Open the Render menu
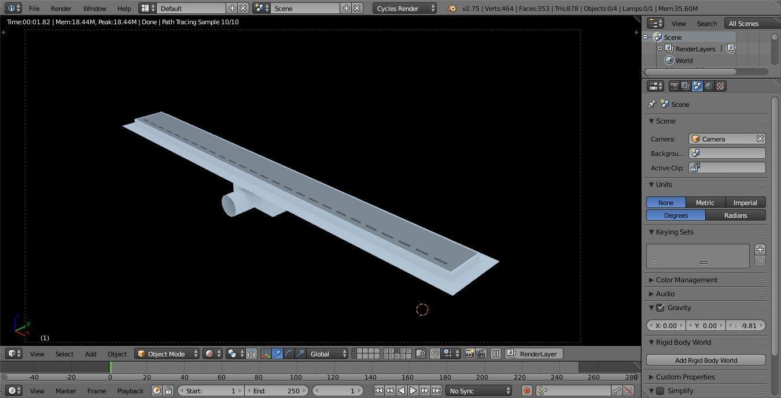781x398 pixels. point(61,9)
